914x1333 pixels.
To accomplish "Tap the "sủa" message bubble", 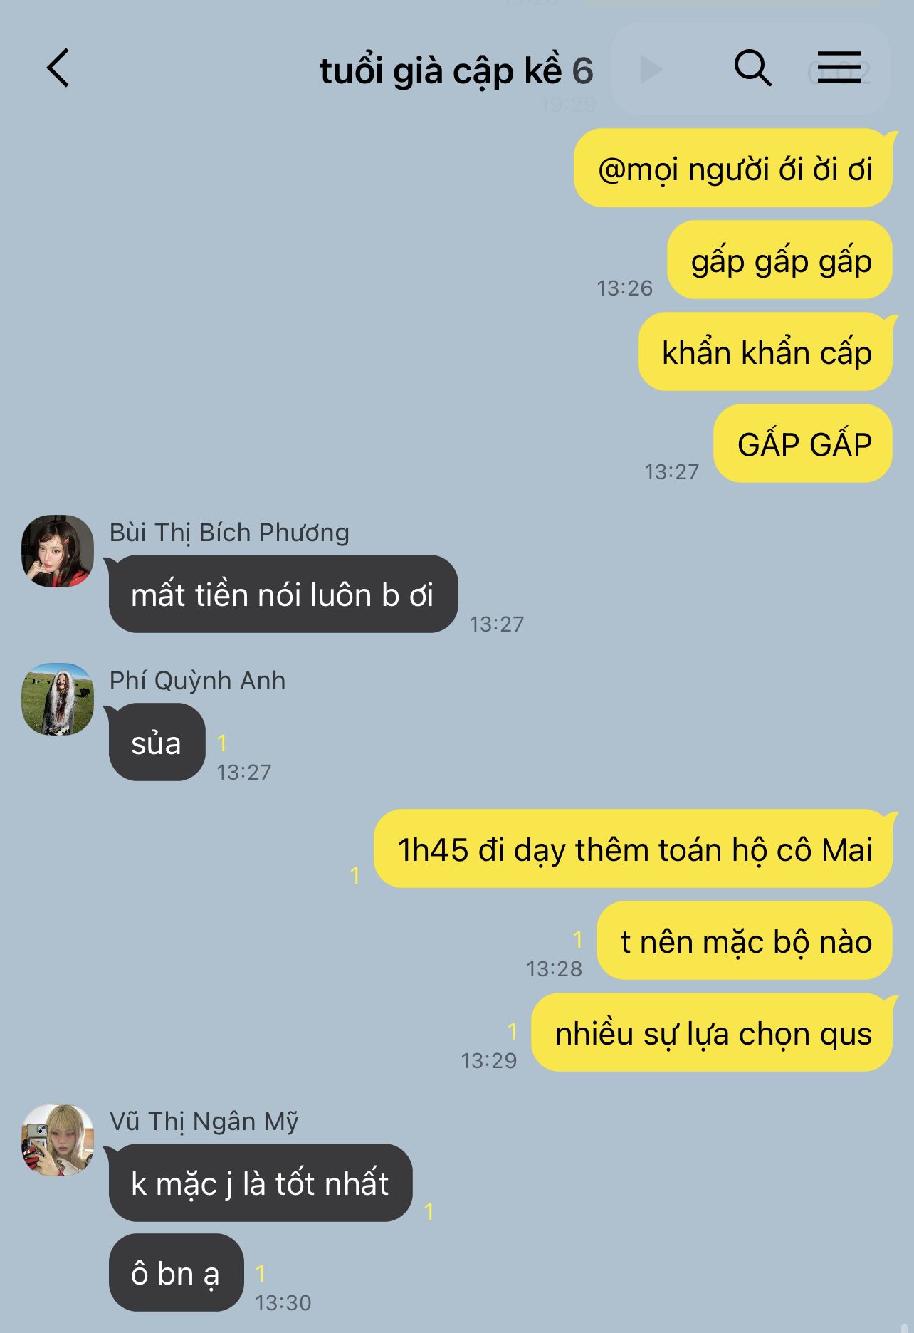I will 157,742.
